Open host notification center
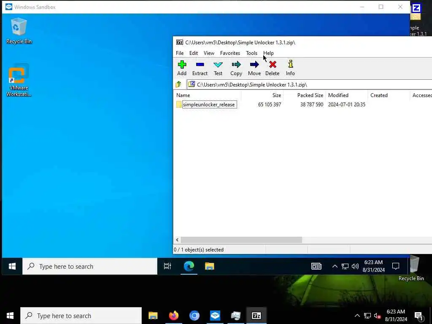This screenshot has height=324, width=432. click(x=418, y=316)
